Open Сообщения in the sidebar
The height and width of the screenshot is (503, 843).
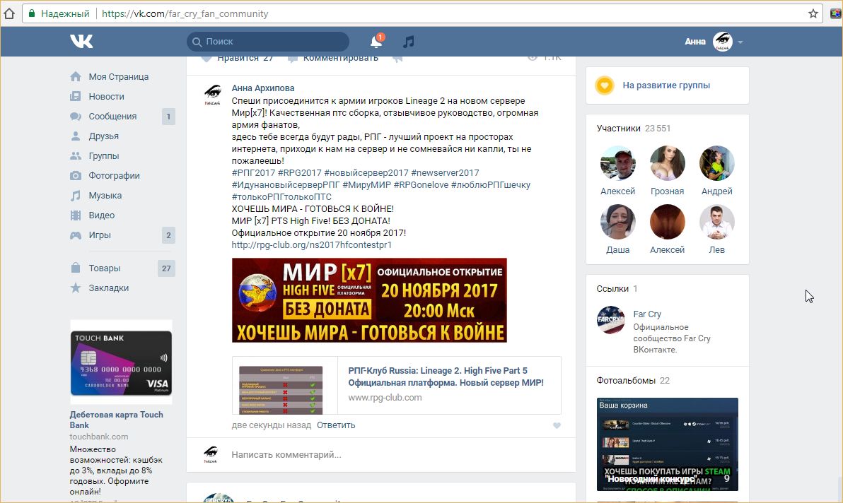pos(112,117)
